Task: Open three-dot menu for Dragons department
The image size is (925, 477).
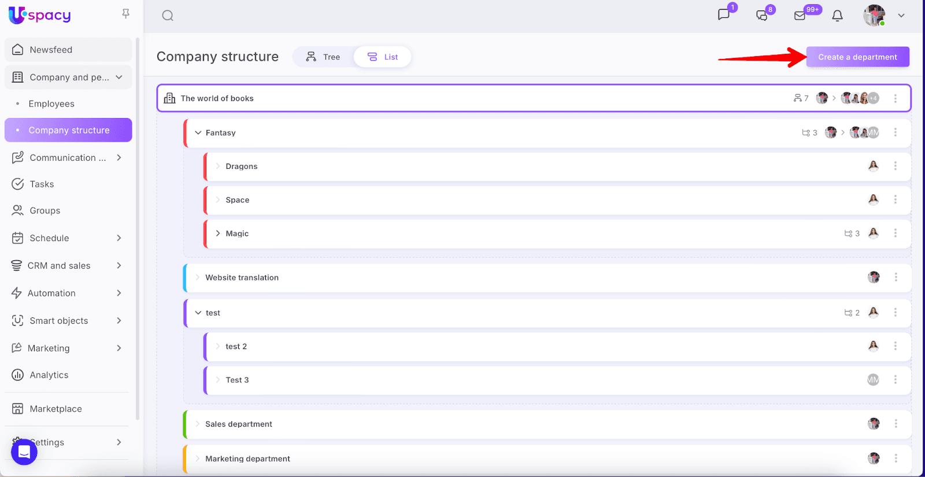Action: coord(896,167)
